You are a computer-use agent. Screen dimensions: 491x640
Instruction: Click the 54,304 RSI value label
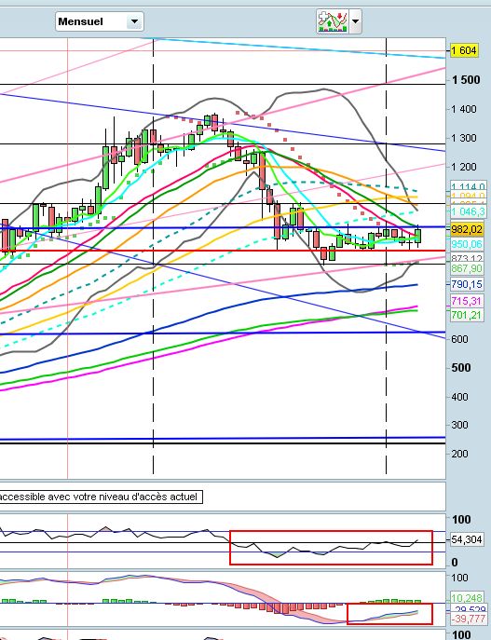pos(467,539)
